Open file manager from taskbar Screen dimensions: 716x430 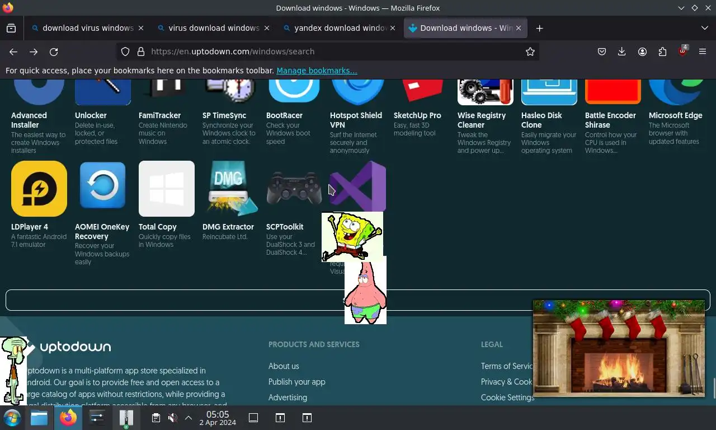pyautogui.click(x=39, y=418)
